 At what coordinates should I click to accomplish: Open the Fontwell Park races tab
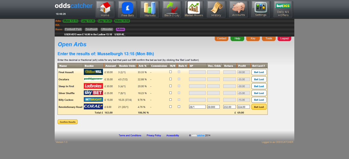pos(73,29)
